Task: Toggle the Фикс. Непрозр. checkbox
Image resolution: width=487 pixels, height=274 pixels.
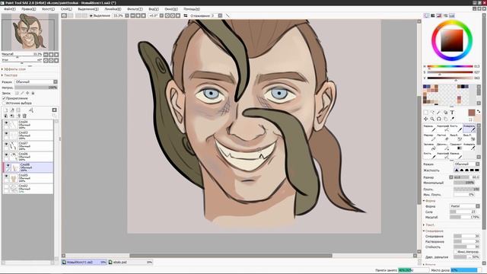Action: click(456, 252)
